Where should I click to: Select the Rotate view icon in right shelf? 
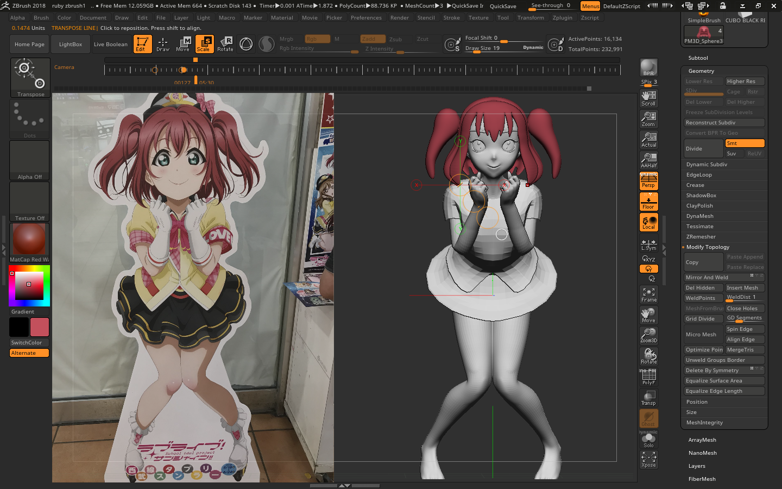click(648, 356)
